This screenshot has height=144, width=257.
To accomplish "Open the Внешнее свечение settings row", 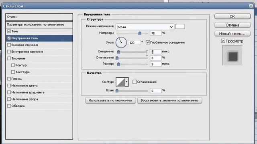I will [39, 45].
